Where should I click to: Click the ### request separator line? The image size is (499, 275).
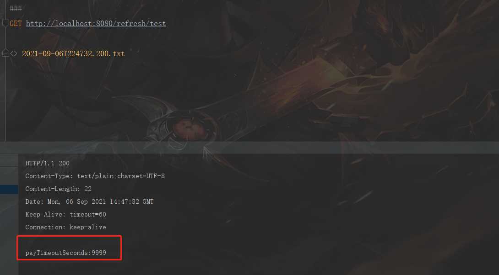tap(16, 8)
